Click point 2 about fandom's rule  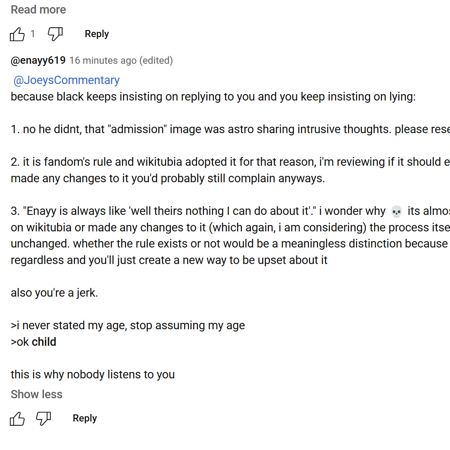coord(230,170)
